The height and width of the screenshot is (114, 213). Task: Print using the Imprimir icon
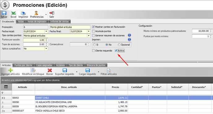pos(23,13)
